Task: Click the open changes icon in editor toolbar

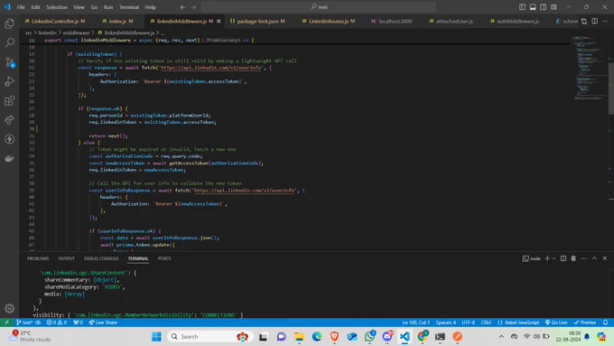Action: 584,21
